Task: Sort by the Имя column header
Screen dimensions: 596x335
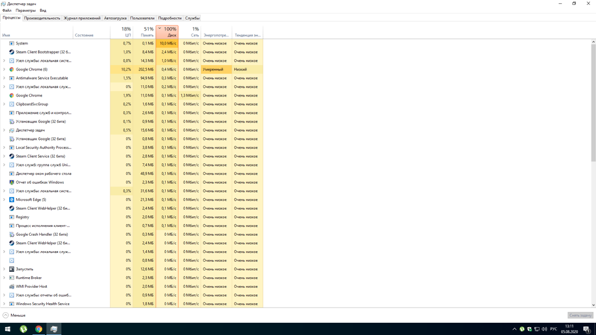Action: [37, 32]
